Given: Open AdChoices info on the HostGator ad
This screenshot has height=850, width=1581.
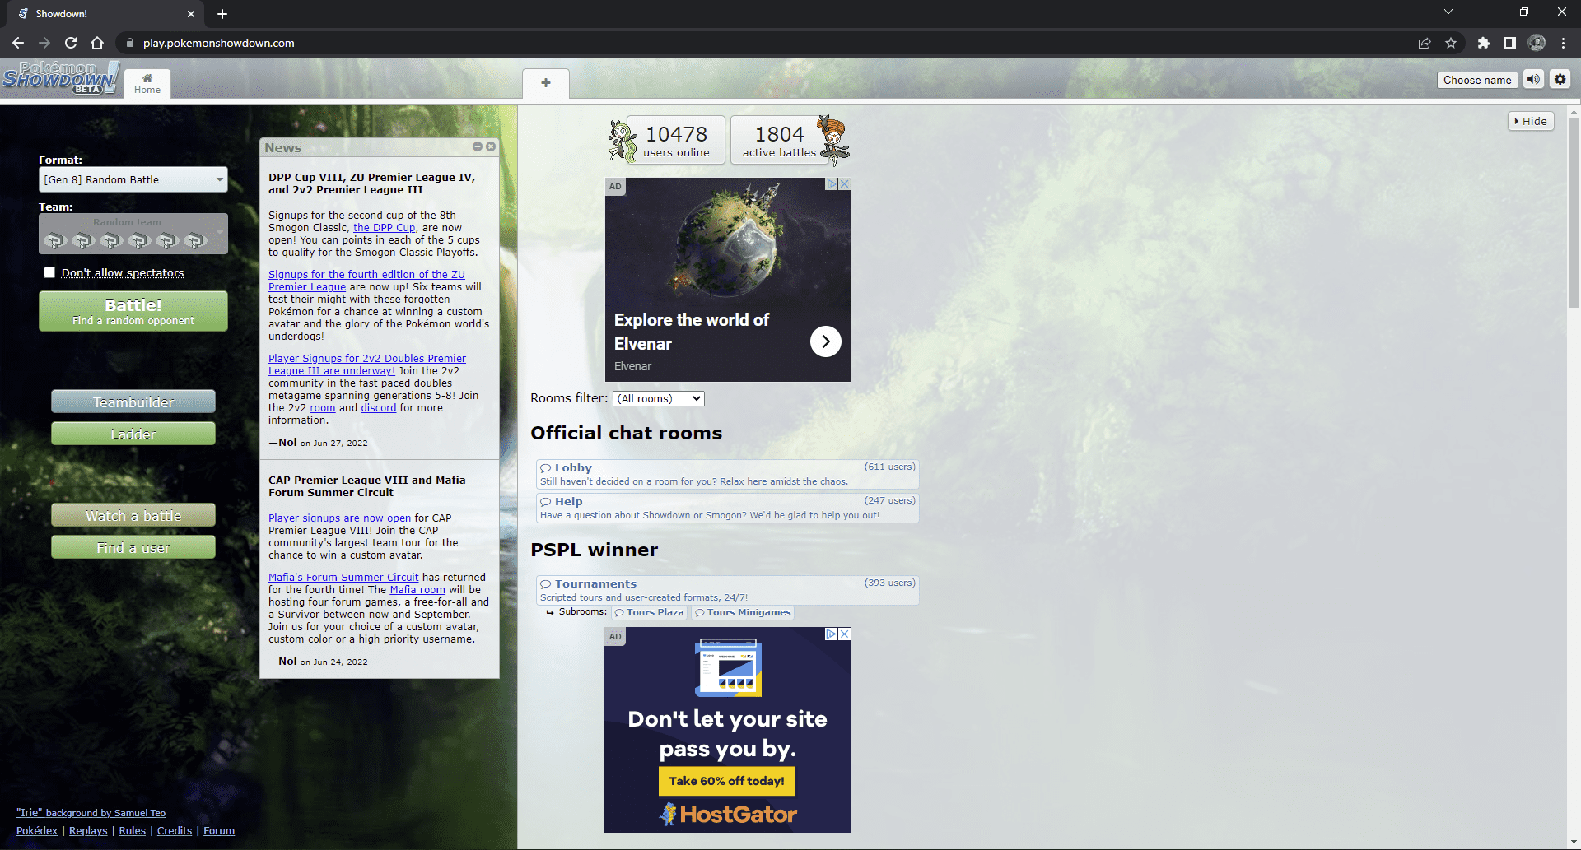Looking at the screenshot, I should [x=832, y=634].
